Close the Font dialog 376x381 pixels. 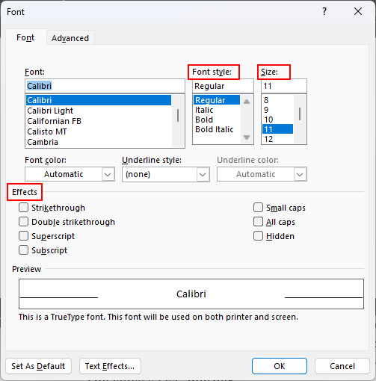coord(358,11)
